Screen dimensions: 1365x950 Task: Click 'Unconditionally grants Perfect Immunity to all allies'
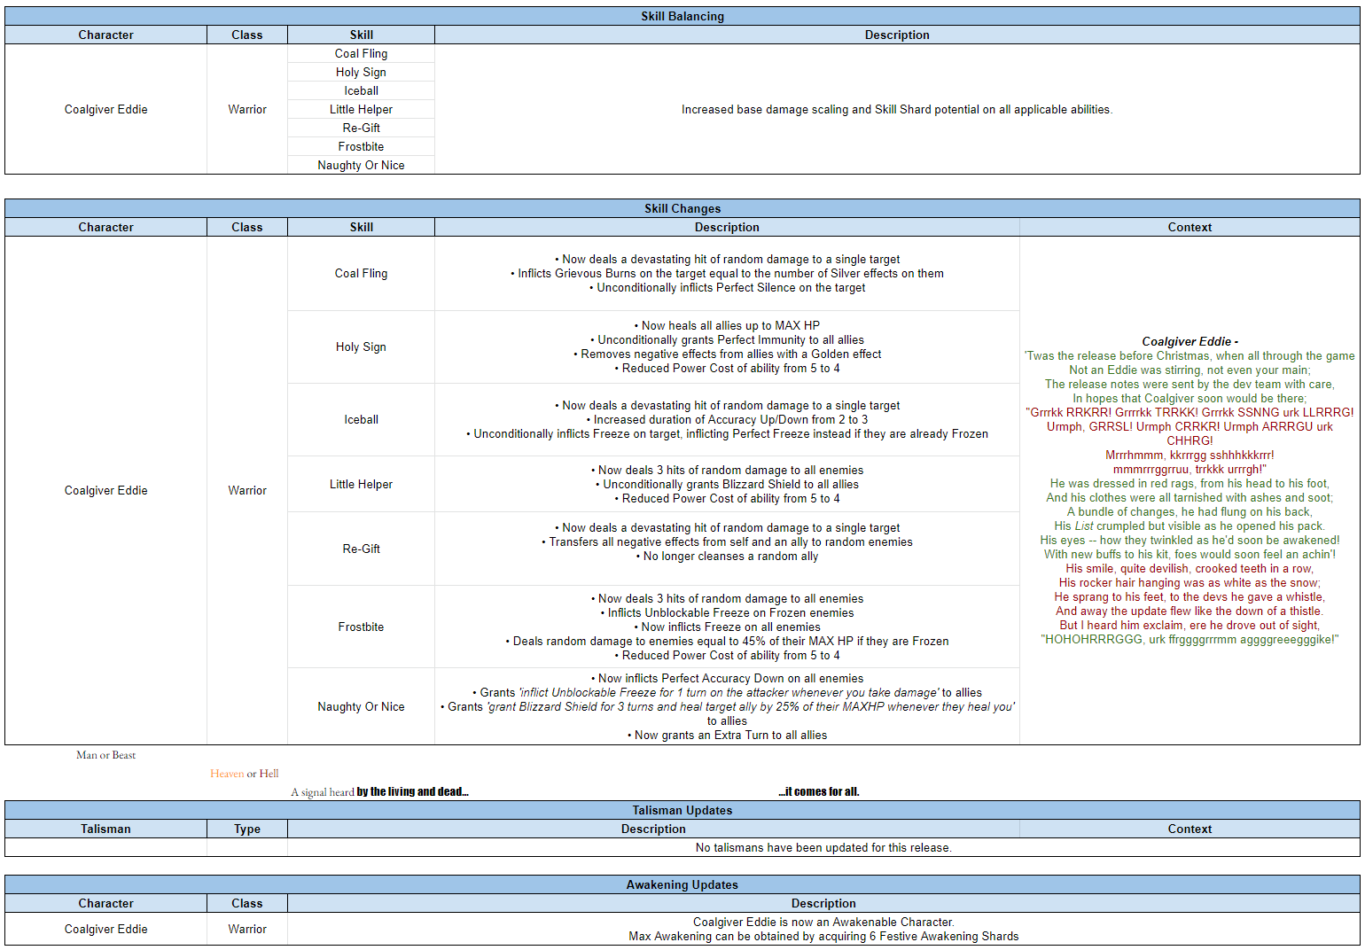click(x=727, y=339)
